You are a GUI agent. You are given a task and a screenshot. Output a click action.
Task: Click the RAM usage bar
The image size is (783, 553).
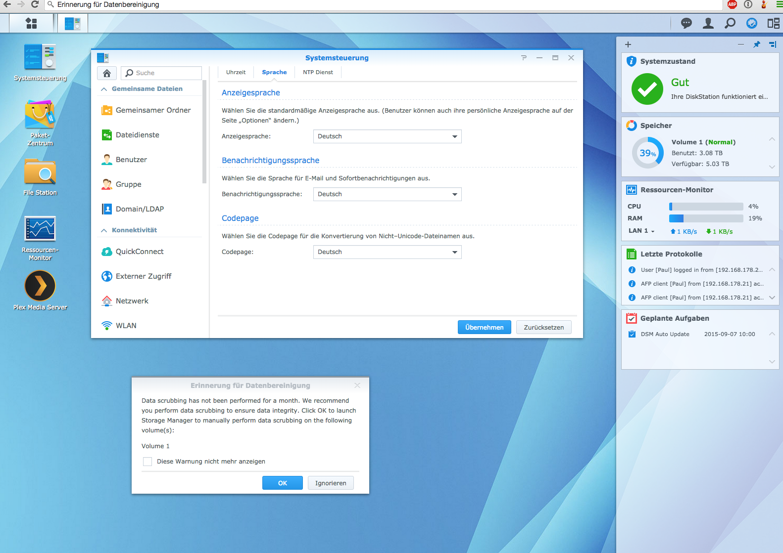[706, 218]
